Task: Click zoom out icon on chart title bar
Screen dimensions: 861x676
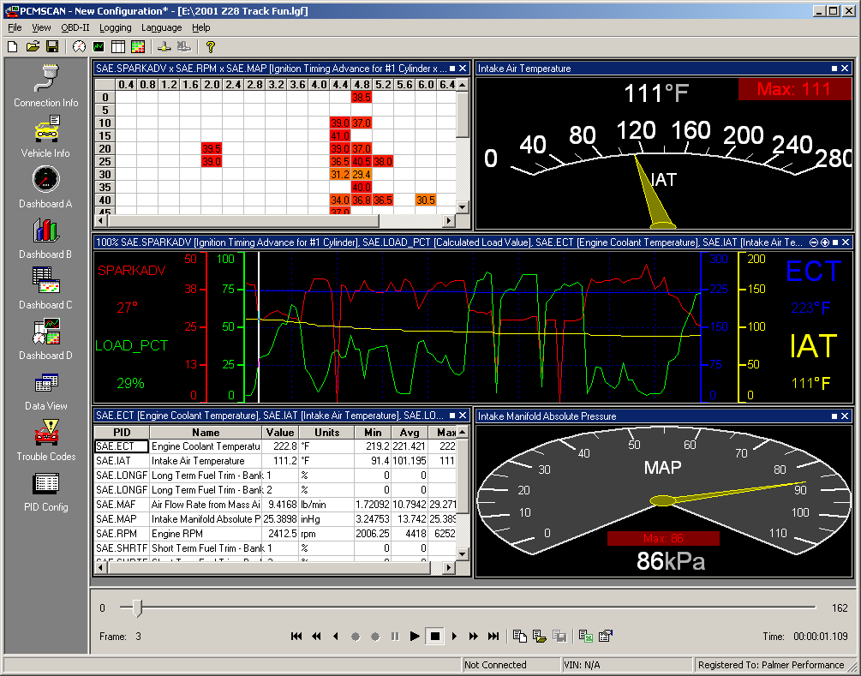Action: [x=815, y=242]
